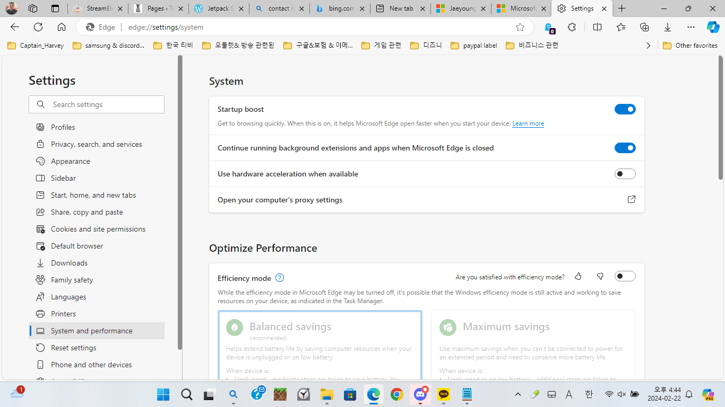Open the Workspaces icon
Screen dimensions: 725x407
point(33,8)
